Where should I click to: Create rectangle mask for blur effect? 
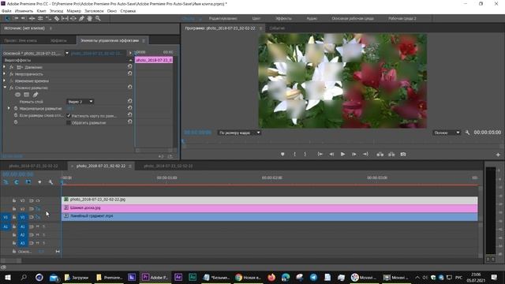click(x=26, y=95)
